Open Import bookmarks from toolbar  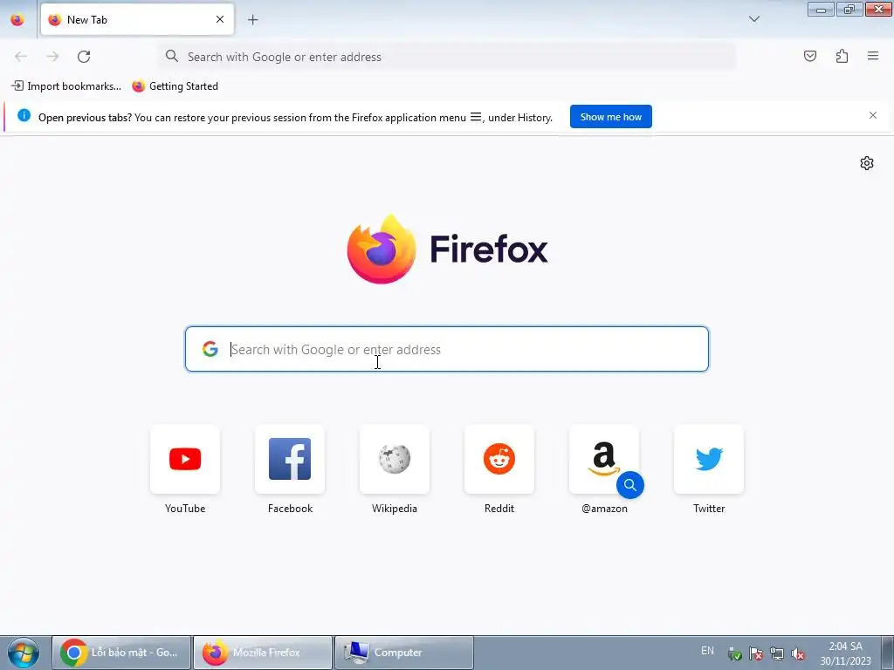pyautogui.click(x=66, y=86)
